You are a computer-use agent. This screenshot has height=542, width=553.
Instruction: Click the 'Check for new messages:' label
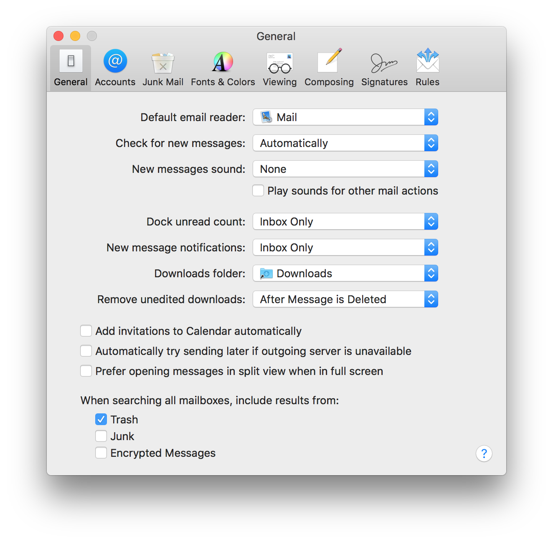coord(180,143)
